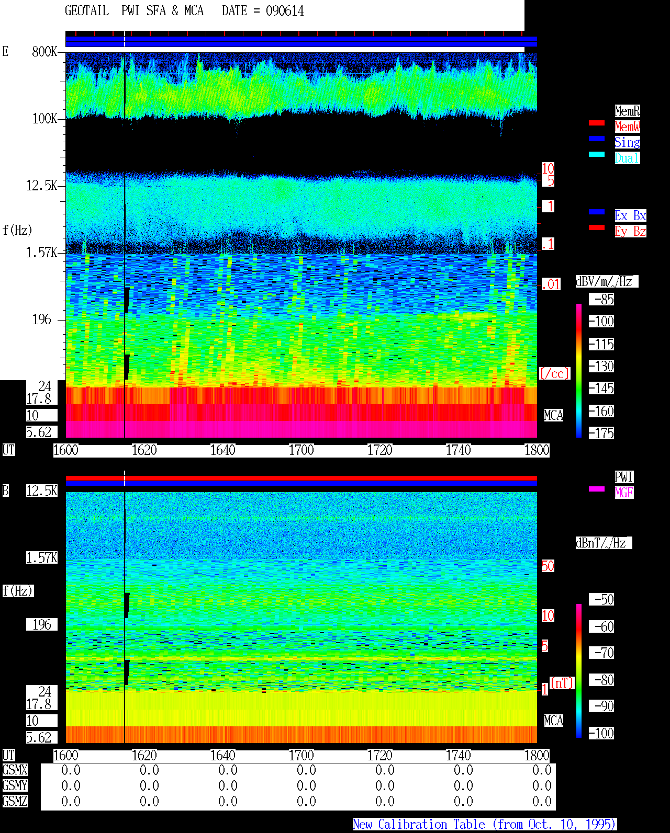The height and width of the screenshot is (833, 670).
Task: Click the blue Sing legend swatch
Action: coord(597,139)
